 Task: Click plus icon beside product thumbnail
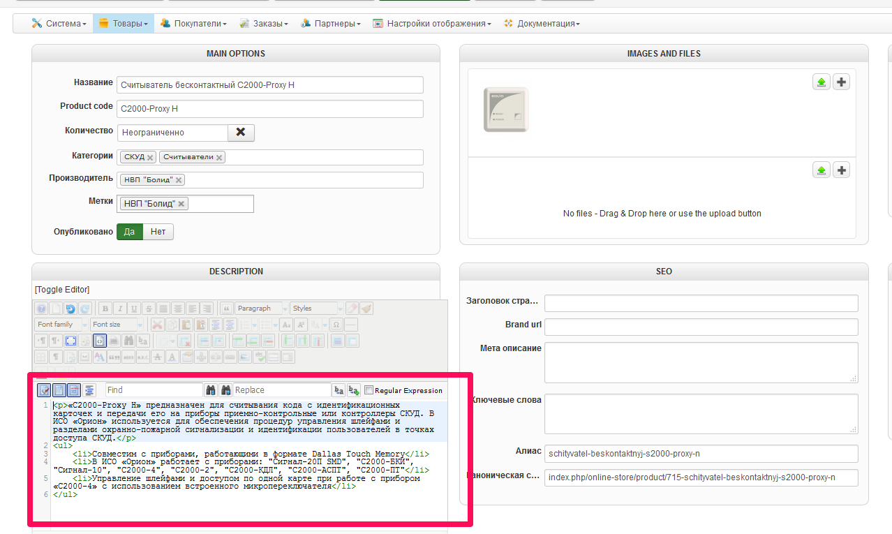pyautogui.click(x=842, y=82)
